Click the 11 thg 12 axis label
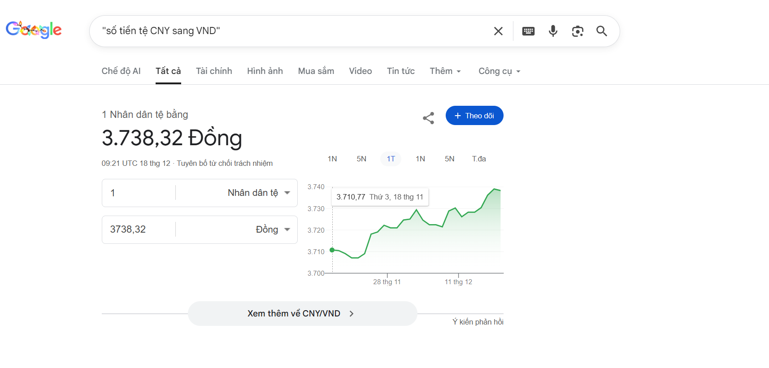This screenshot has height=368, width=769. point(458,282)
